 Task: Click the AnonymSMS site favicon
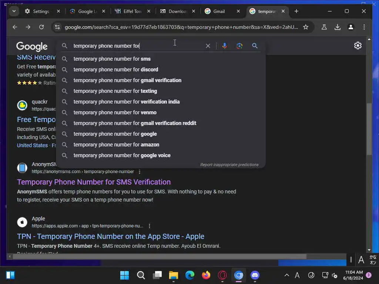click(x=22, y=168)
